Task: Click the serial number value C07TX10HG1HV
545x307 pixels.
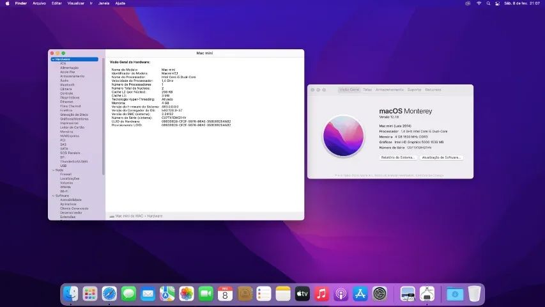Action: click(x=174, y=118)
